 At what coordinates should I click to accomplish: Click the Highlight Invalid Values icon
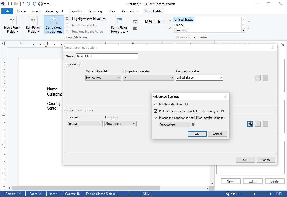[x=68, y=19]
